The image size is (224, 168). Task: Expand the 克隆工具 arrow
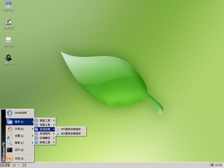coord(54,125)
